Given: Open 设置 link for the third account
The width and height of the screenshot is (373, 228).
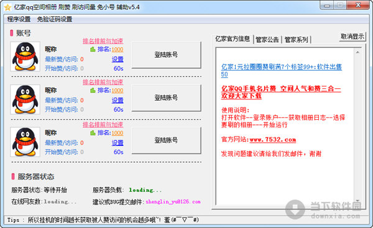Looking at the screenshot, I should click(x=117, y=143).
